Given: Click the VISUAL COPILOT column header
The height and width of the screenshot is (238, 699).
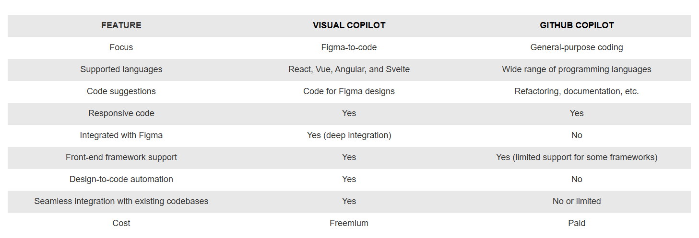Looking at the screenshot, I should (349, 25).
